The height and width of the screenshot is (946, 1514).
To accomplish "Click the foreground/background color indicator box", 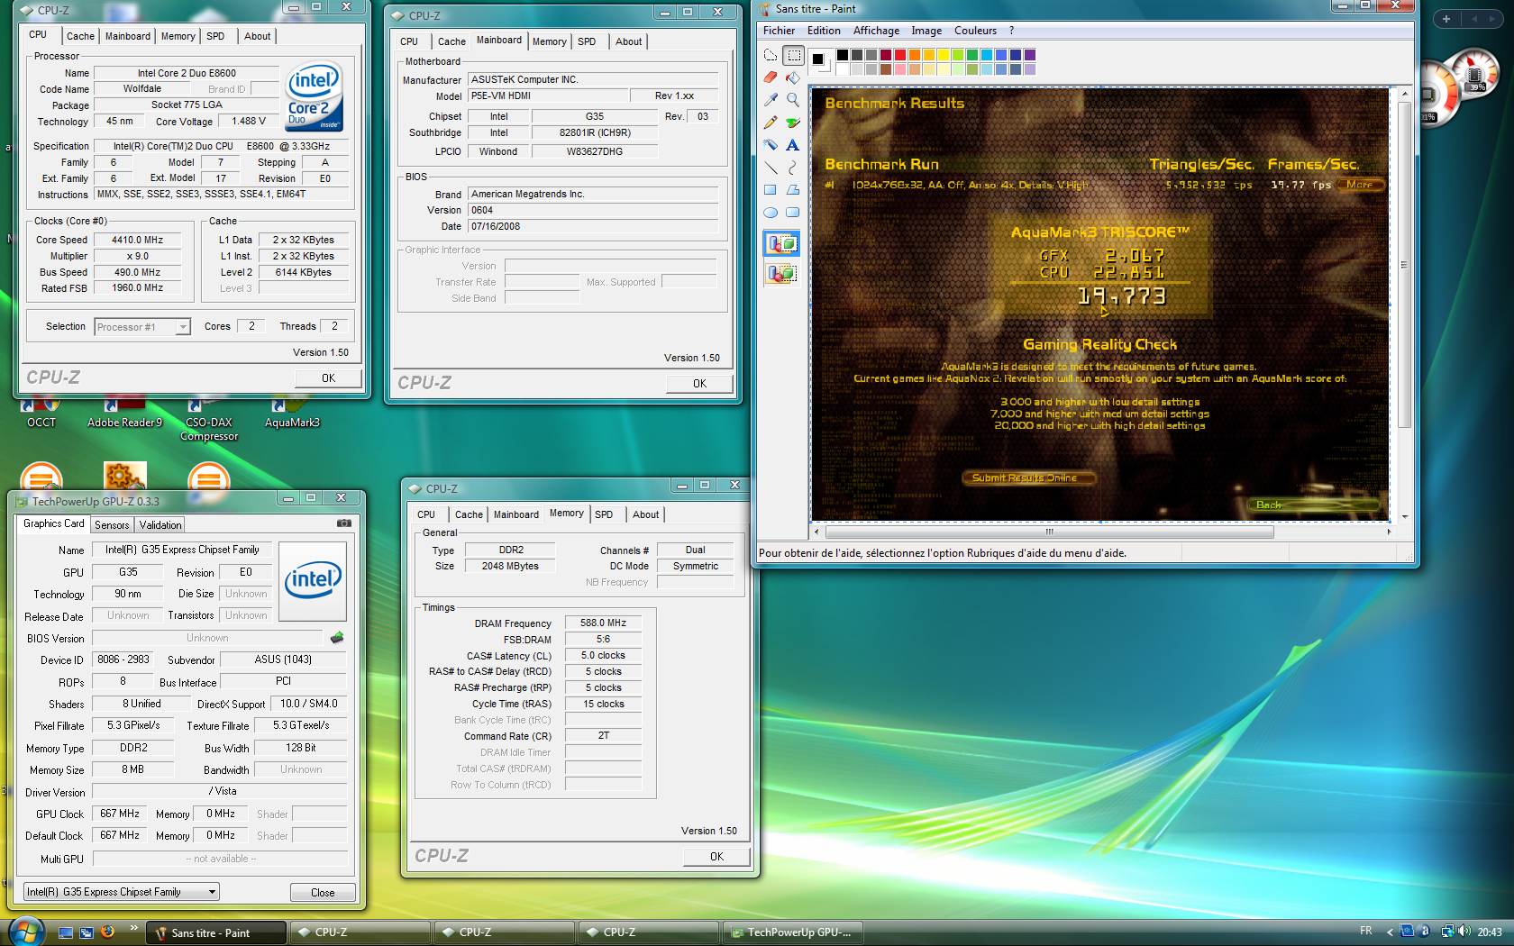I will tap(819, 61).
